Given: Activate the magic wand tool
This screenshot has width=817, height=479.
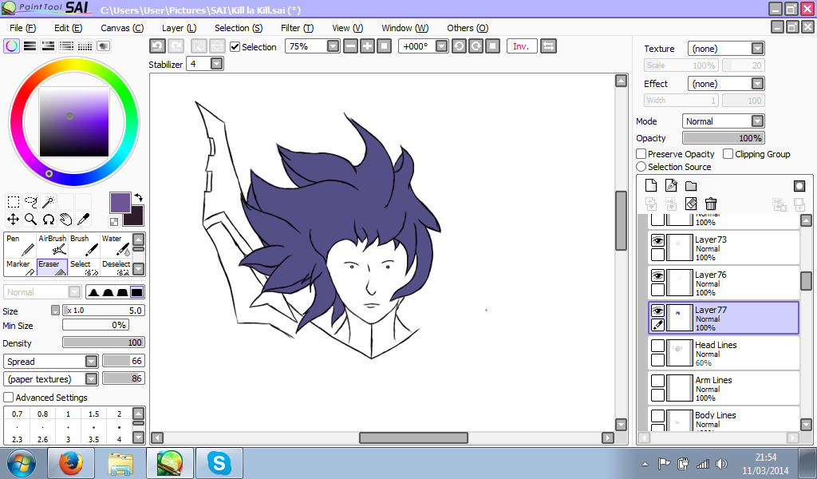Looking at the screenshot, I should pos(49,202).
